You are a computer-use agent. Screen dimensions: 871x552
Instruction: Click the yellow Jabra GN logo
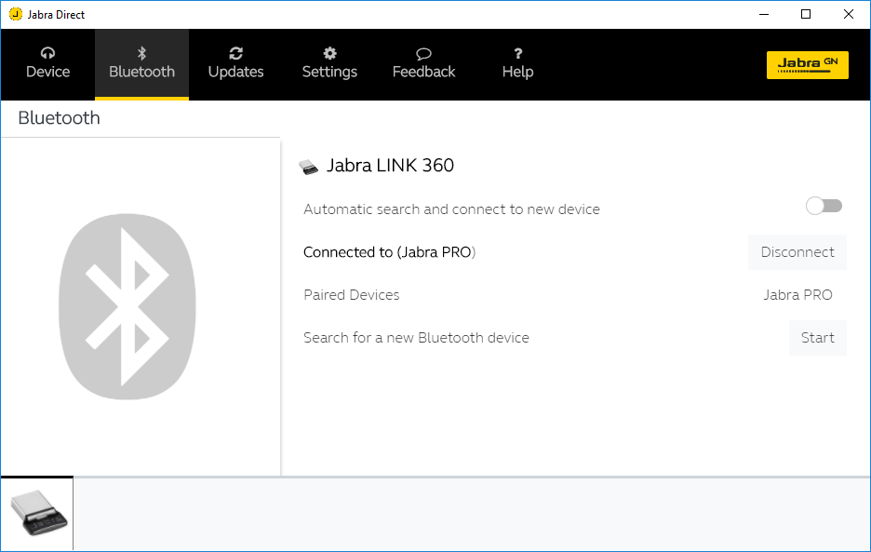click(807, 64)
